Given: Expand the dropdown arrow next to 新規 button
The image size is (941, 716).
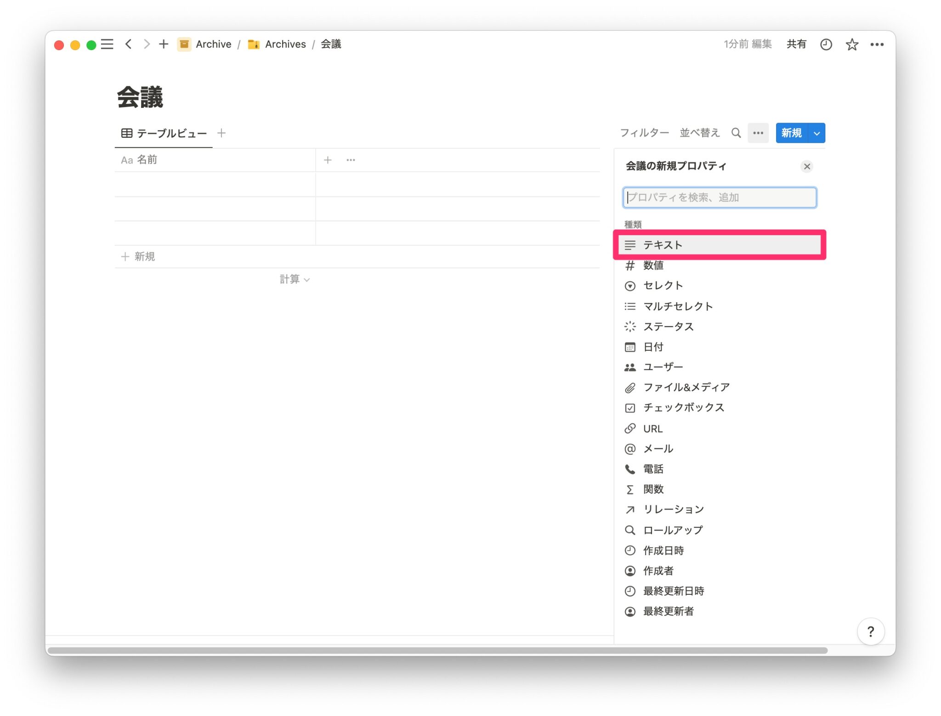Looking at the screenshot, I should 816,133.
